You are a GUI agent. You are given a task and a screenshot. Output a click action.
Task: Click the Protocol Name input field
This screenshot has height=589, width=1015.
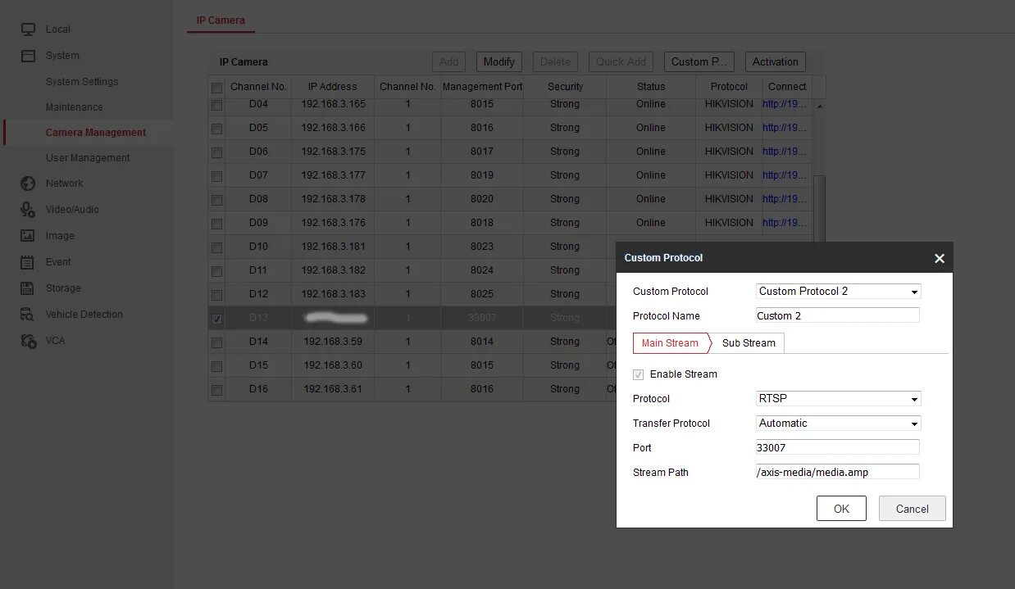[x=837, y=315]
